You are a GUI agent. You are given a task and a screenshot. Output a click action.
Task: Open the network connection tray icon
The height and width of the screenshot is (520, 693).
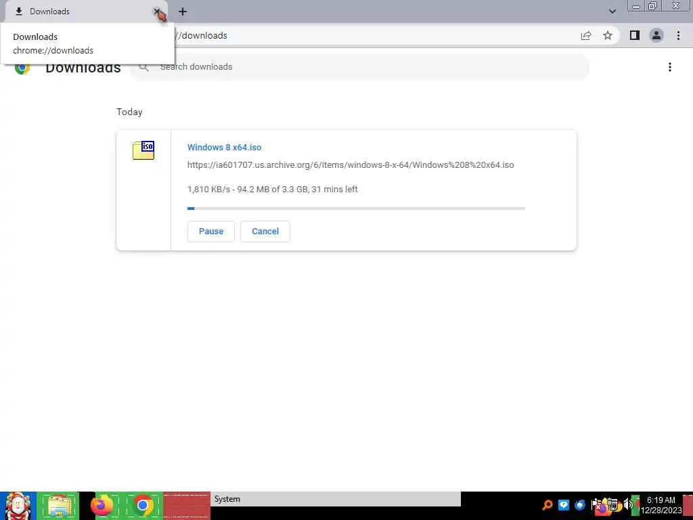tap(612, 505)
